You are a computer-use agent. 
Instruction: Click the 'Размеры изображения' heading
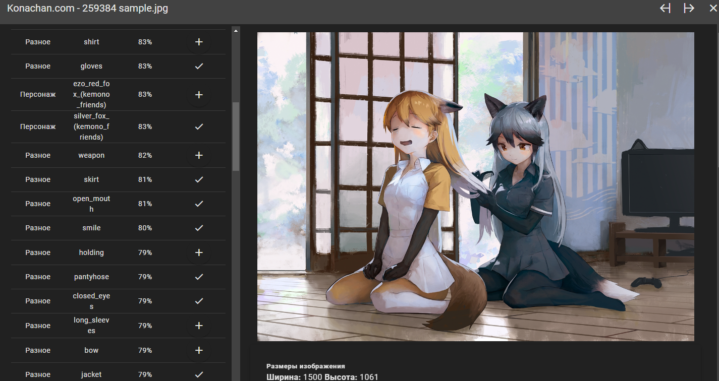coord(306,366)
